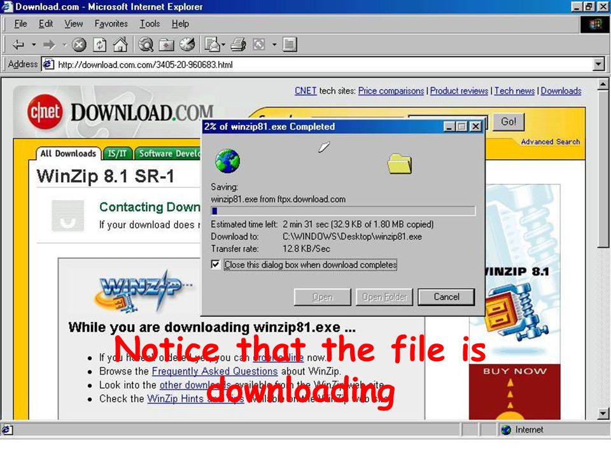Image resolution: width=611 pixels, height=458 pixels.
Task: Click the WinZip logo image
Action: (x=143, y=291)
